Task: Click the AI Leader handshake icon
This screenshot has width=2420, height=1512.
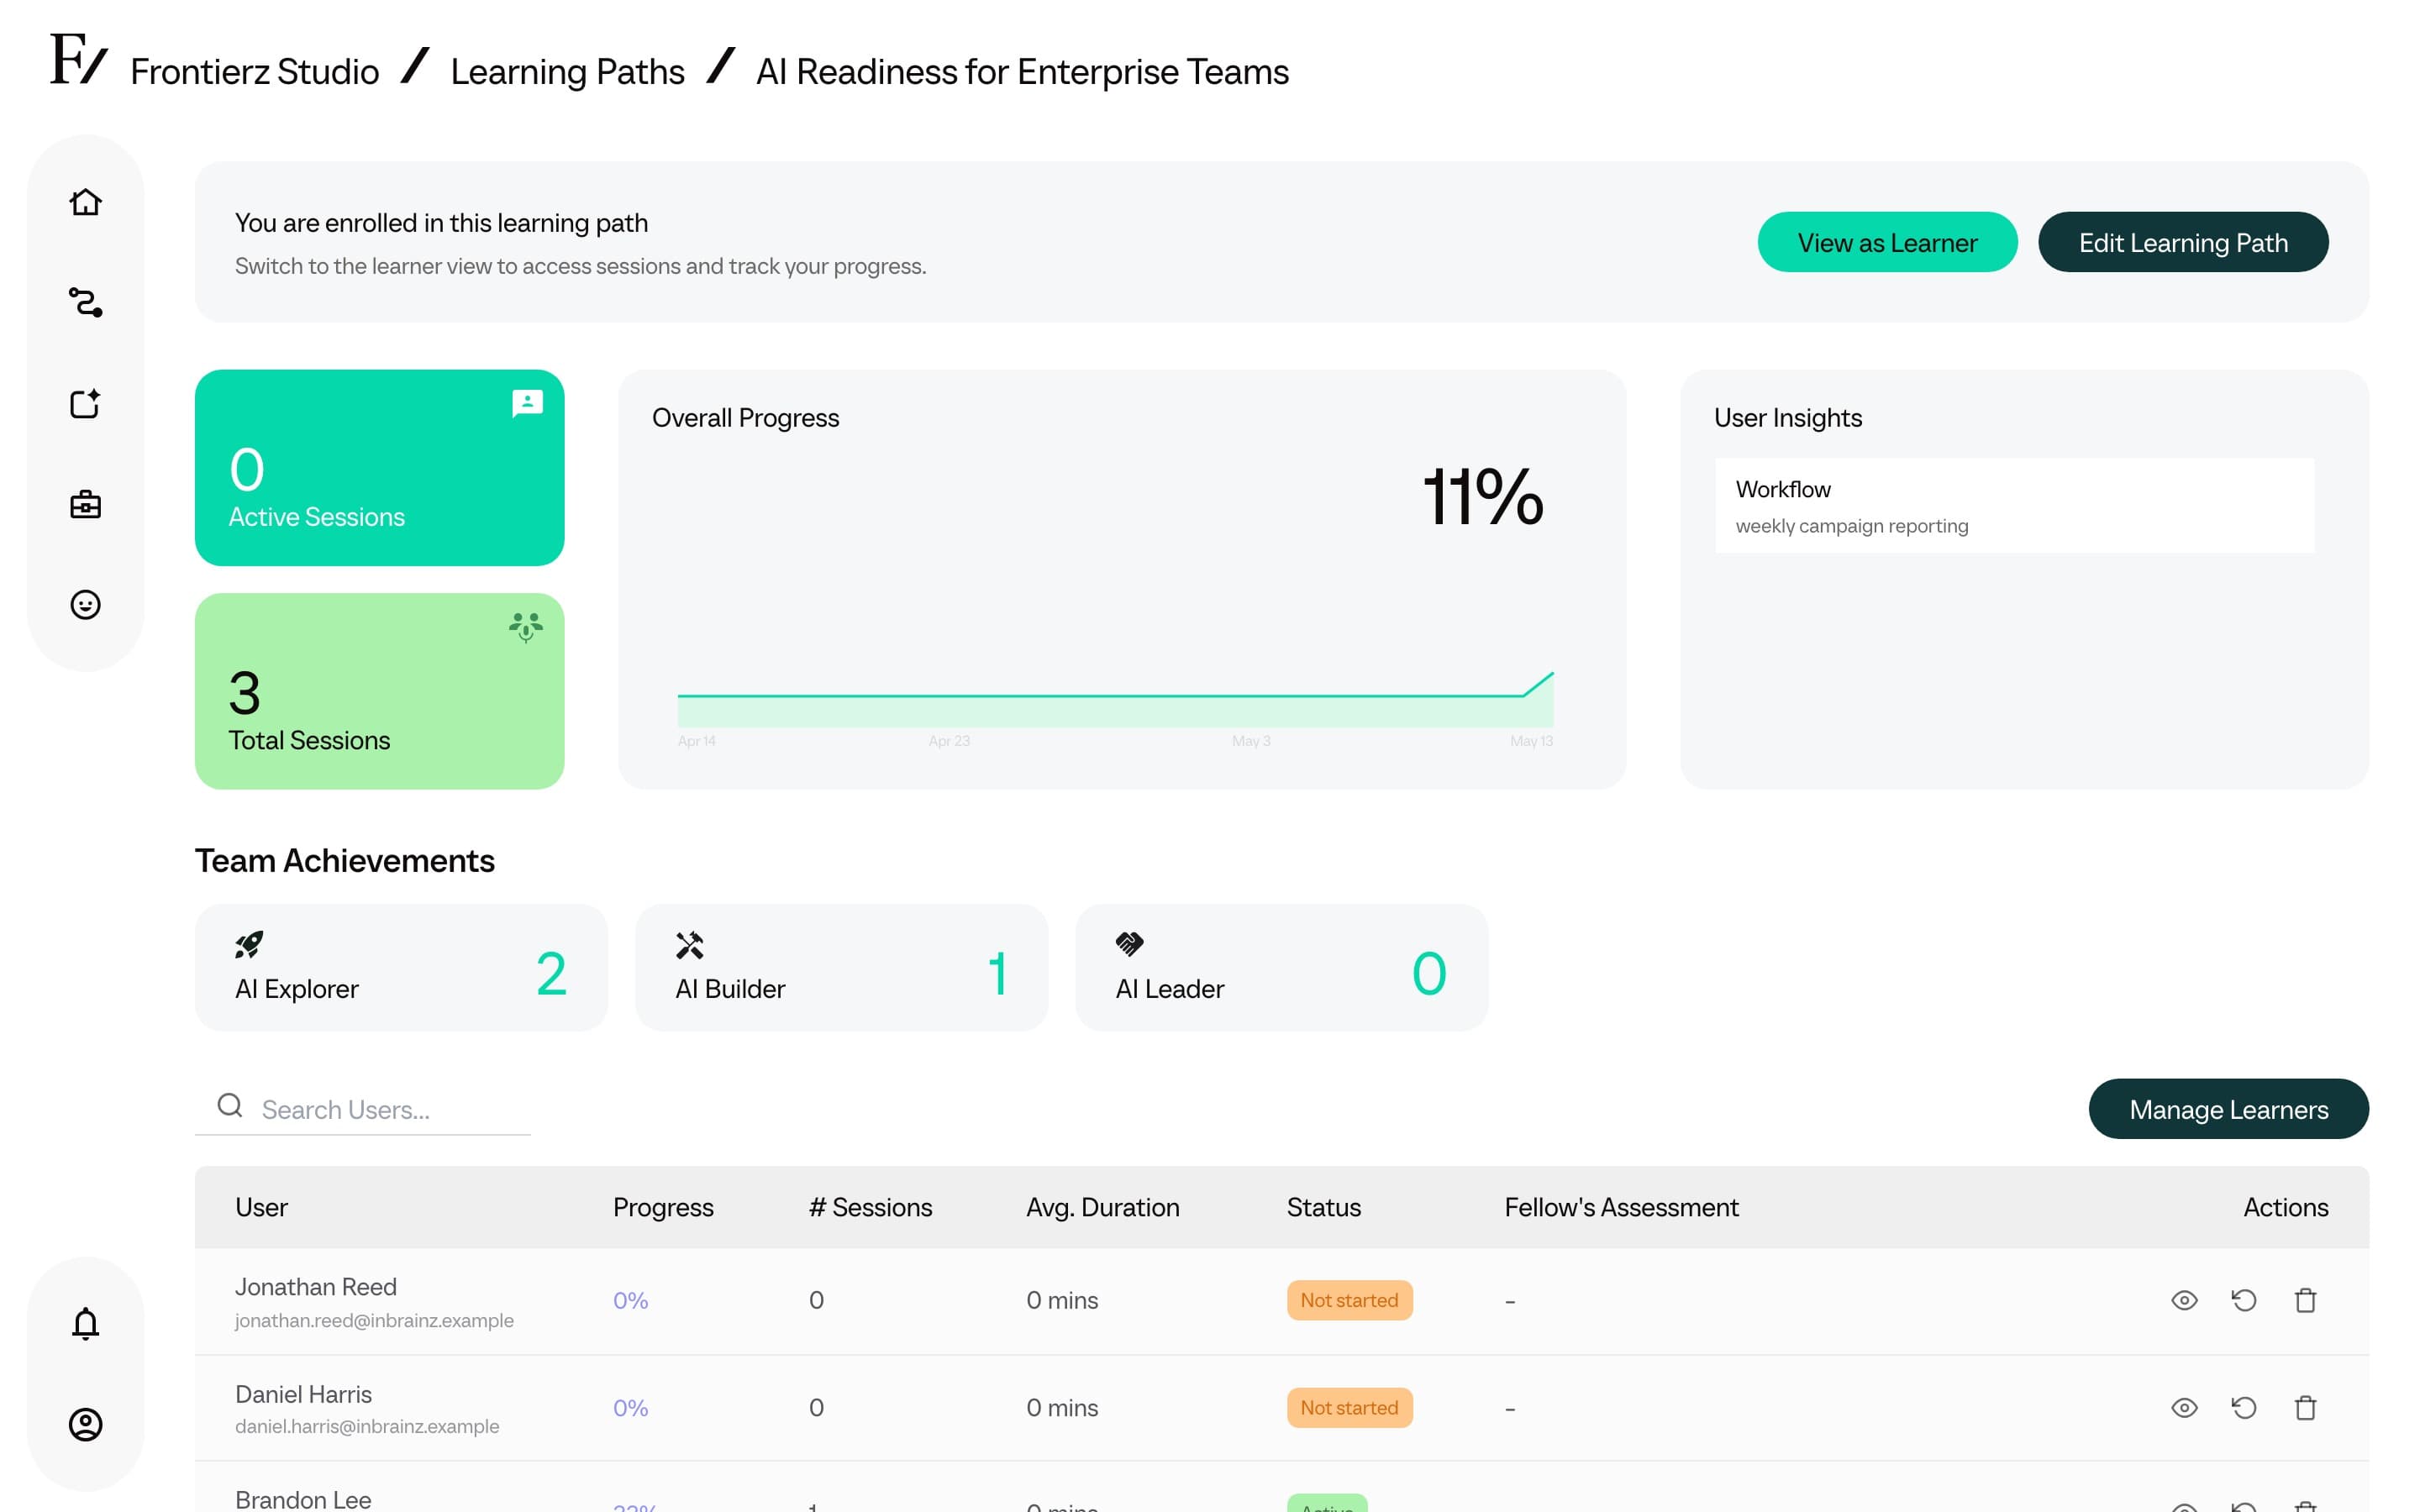Action: 1130,943
